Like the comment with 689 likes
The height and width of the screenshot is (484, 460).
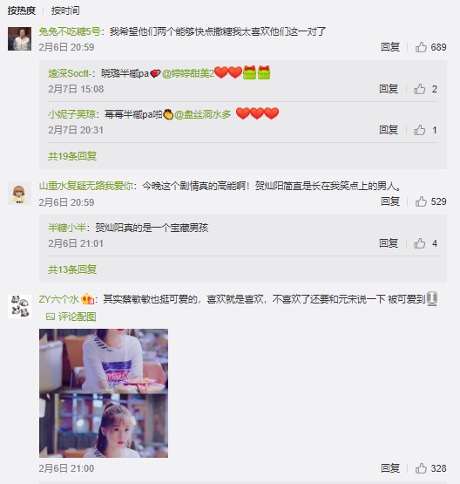coord(421,47)
